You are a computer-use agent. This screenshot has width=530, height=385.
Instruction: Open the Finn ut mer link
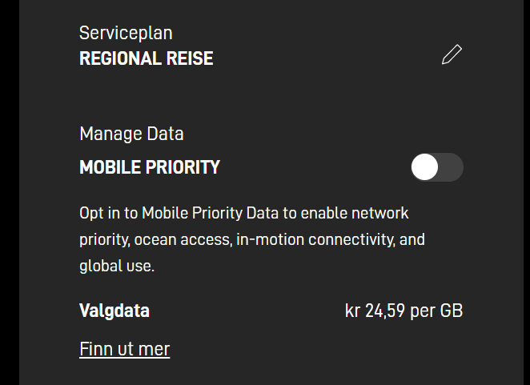click(124, 349)
